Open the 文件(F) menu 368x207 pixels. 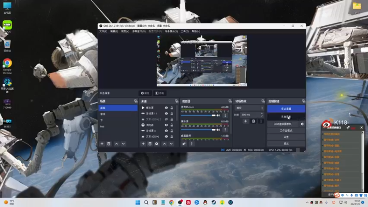pos(103,31)
